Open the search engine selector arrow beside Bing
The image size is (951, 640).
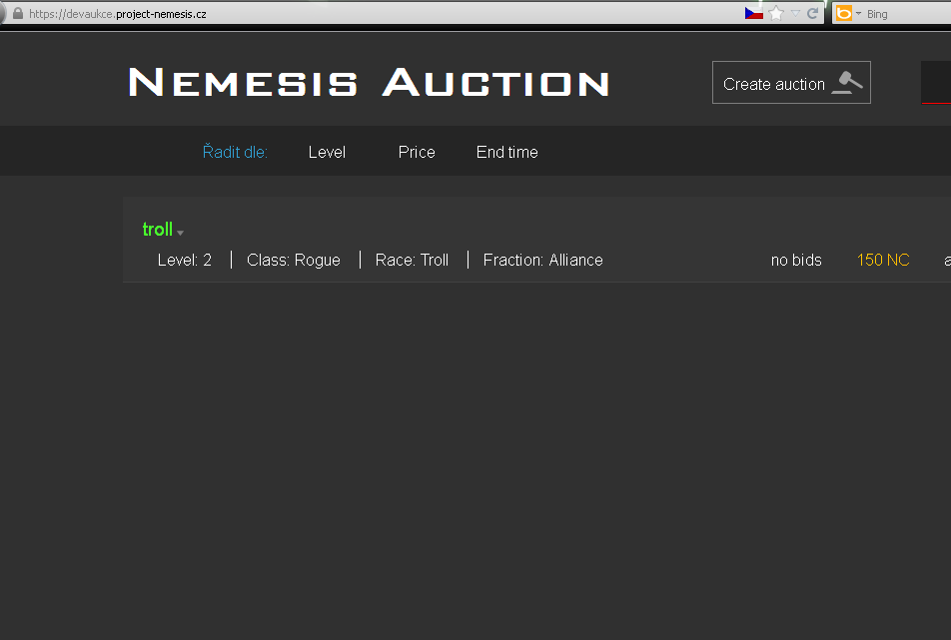(x=858, y=13)
